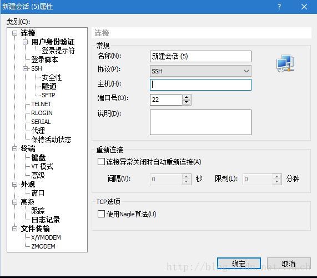Viewport: 317px width, 278px height.
Task: Toggle the 使用Nagle算法 checkbox
Action: point(101,214)
